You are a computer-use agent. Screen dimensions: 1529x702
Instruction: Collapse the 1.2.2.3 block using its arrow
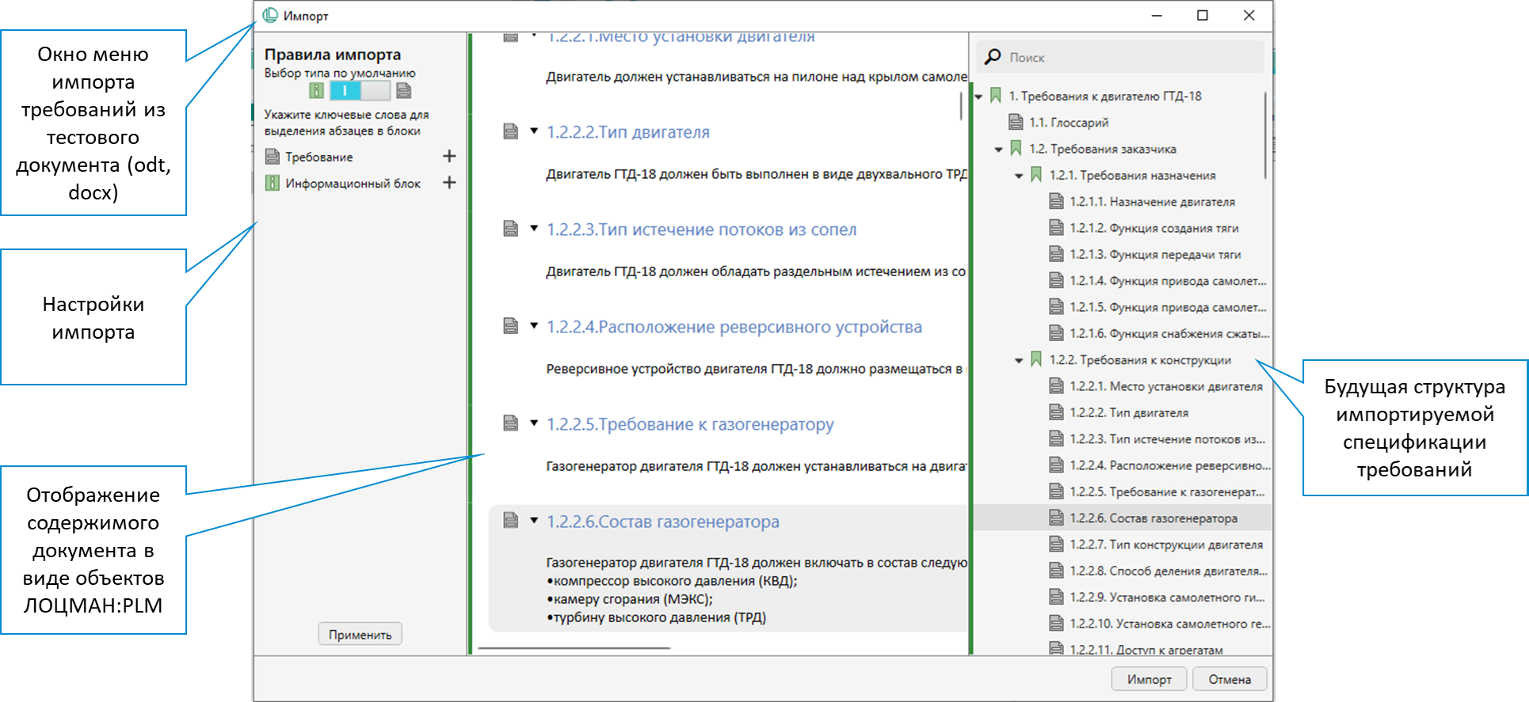coord(534,229)
